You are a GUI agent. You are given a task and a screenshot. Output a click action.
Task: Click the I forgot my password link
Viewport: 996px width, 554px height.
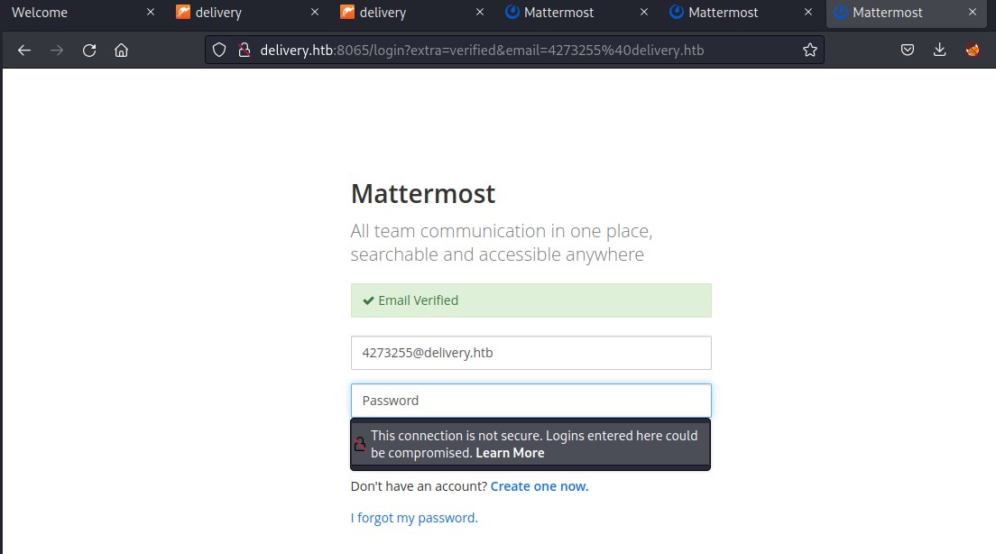(x=414, y=518)
